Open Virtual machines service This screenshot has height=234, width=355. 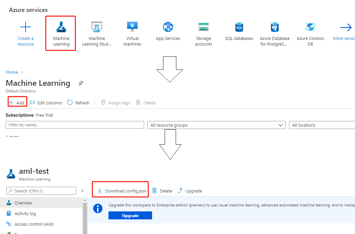[x=132, y=27]
